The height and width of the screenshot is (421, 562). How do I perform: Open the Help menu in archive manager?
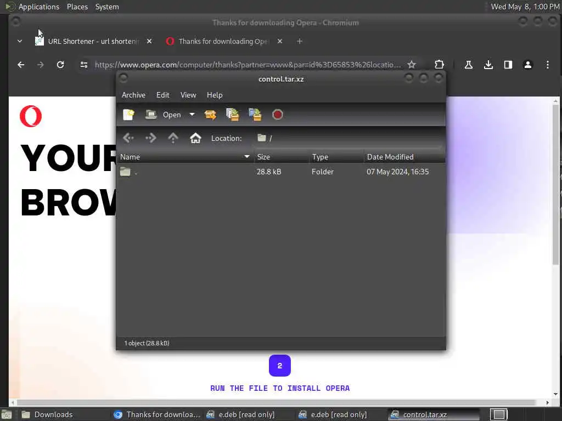[215, 95]
